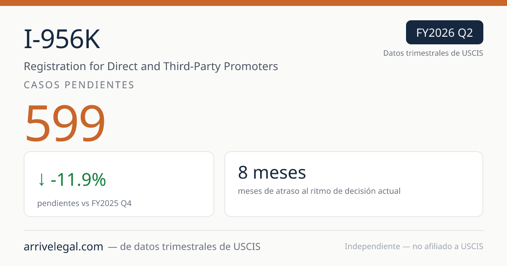The image size is (507, 266).
Task: Click the Independiente no afiliado a USCIS disclaimer
Action: pyautogui.click(x=414, y=247)
